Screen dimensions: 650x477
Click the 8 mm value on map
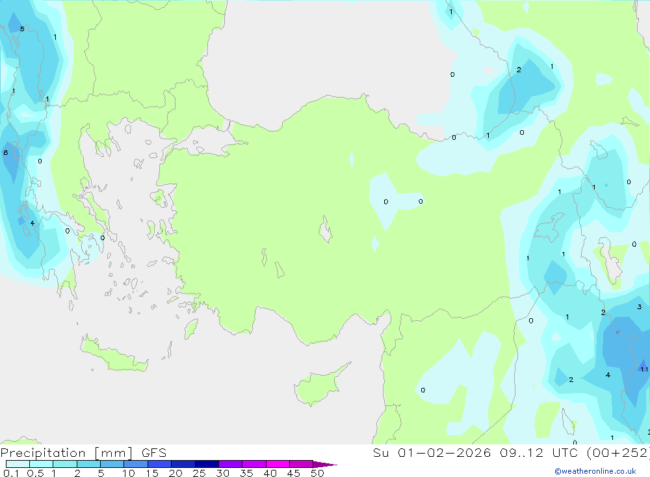(x=5, y=152)
